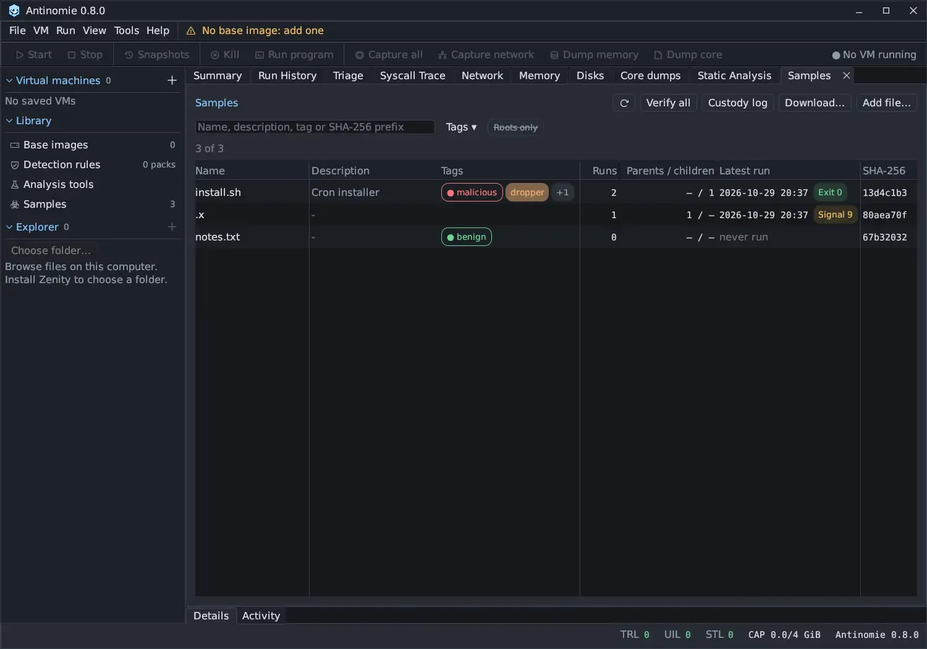Refresh the samples list
Viewport: 927px width, 649px height.
point(624,103)
